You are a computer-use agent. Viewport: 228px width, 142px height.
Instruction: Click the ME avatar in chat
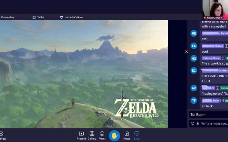pos(194,34)
